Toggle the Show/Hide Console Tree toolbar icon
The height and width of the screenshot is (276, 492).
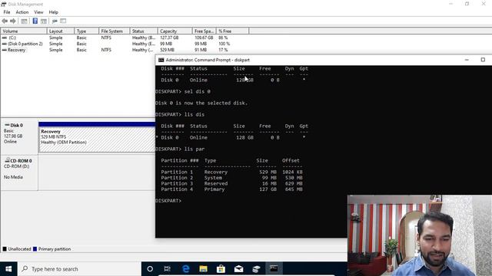[24, 21]
